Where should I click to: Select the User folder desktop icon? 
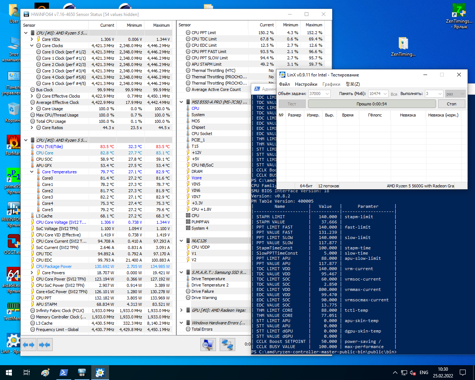tap(14, 14)
